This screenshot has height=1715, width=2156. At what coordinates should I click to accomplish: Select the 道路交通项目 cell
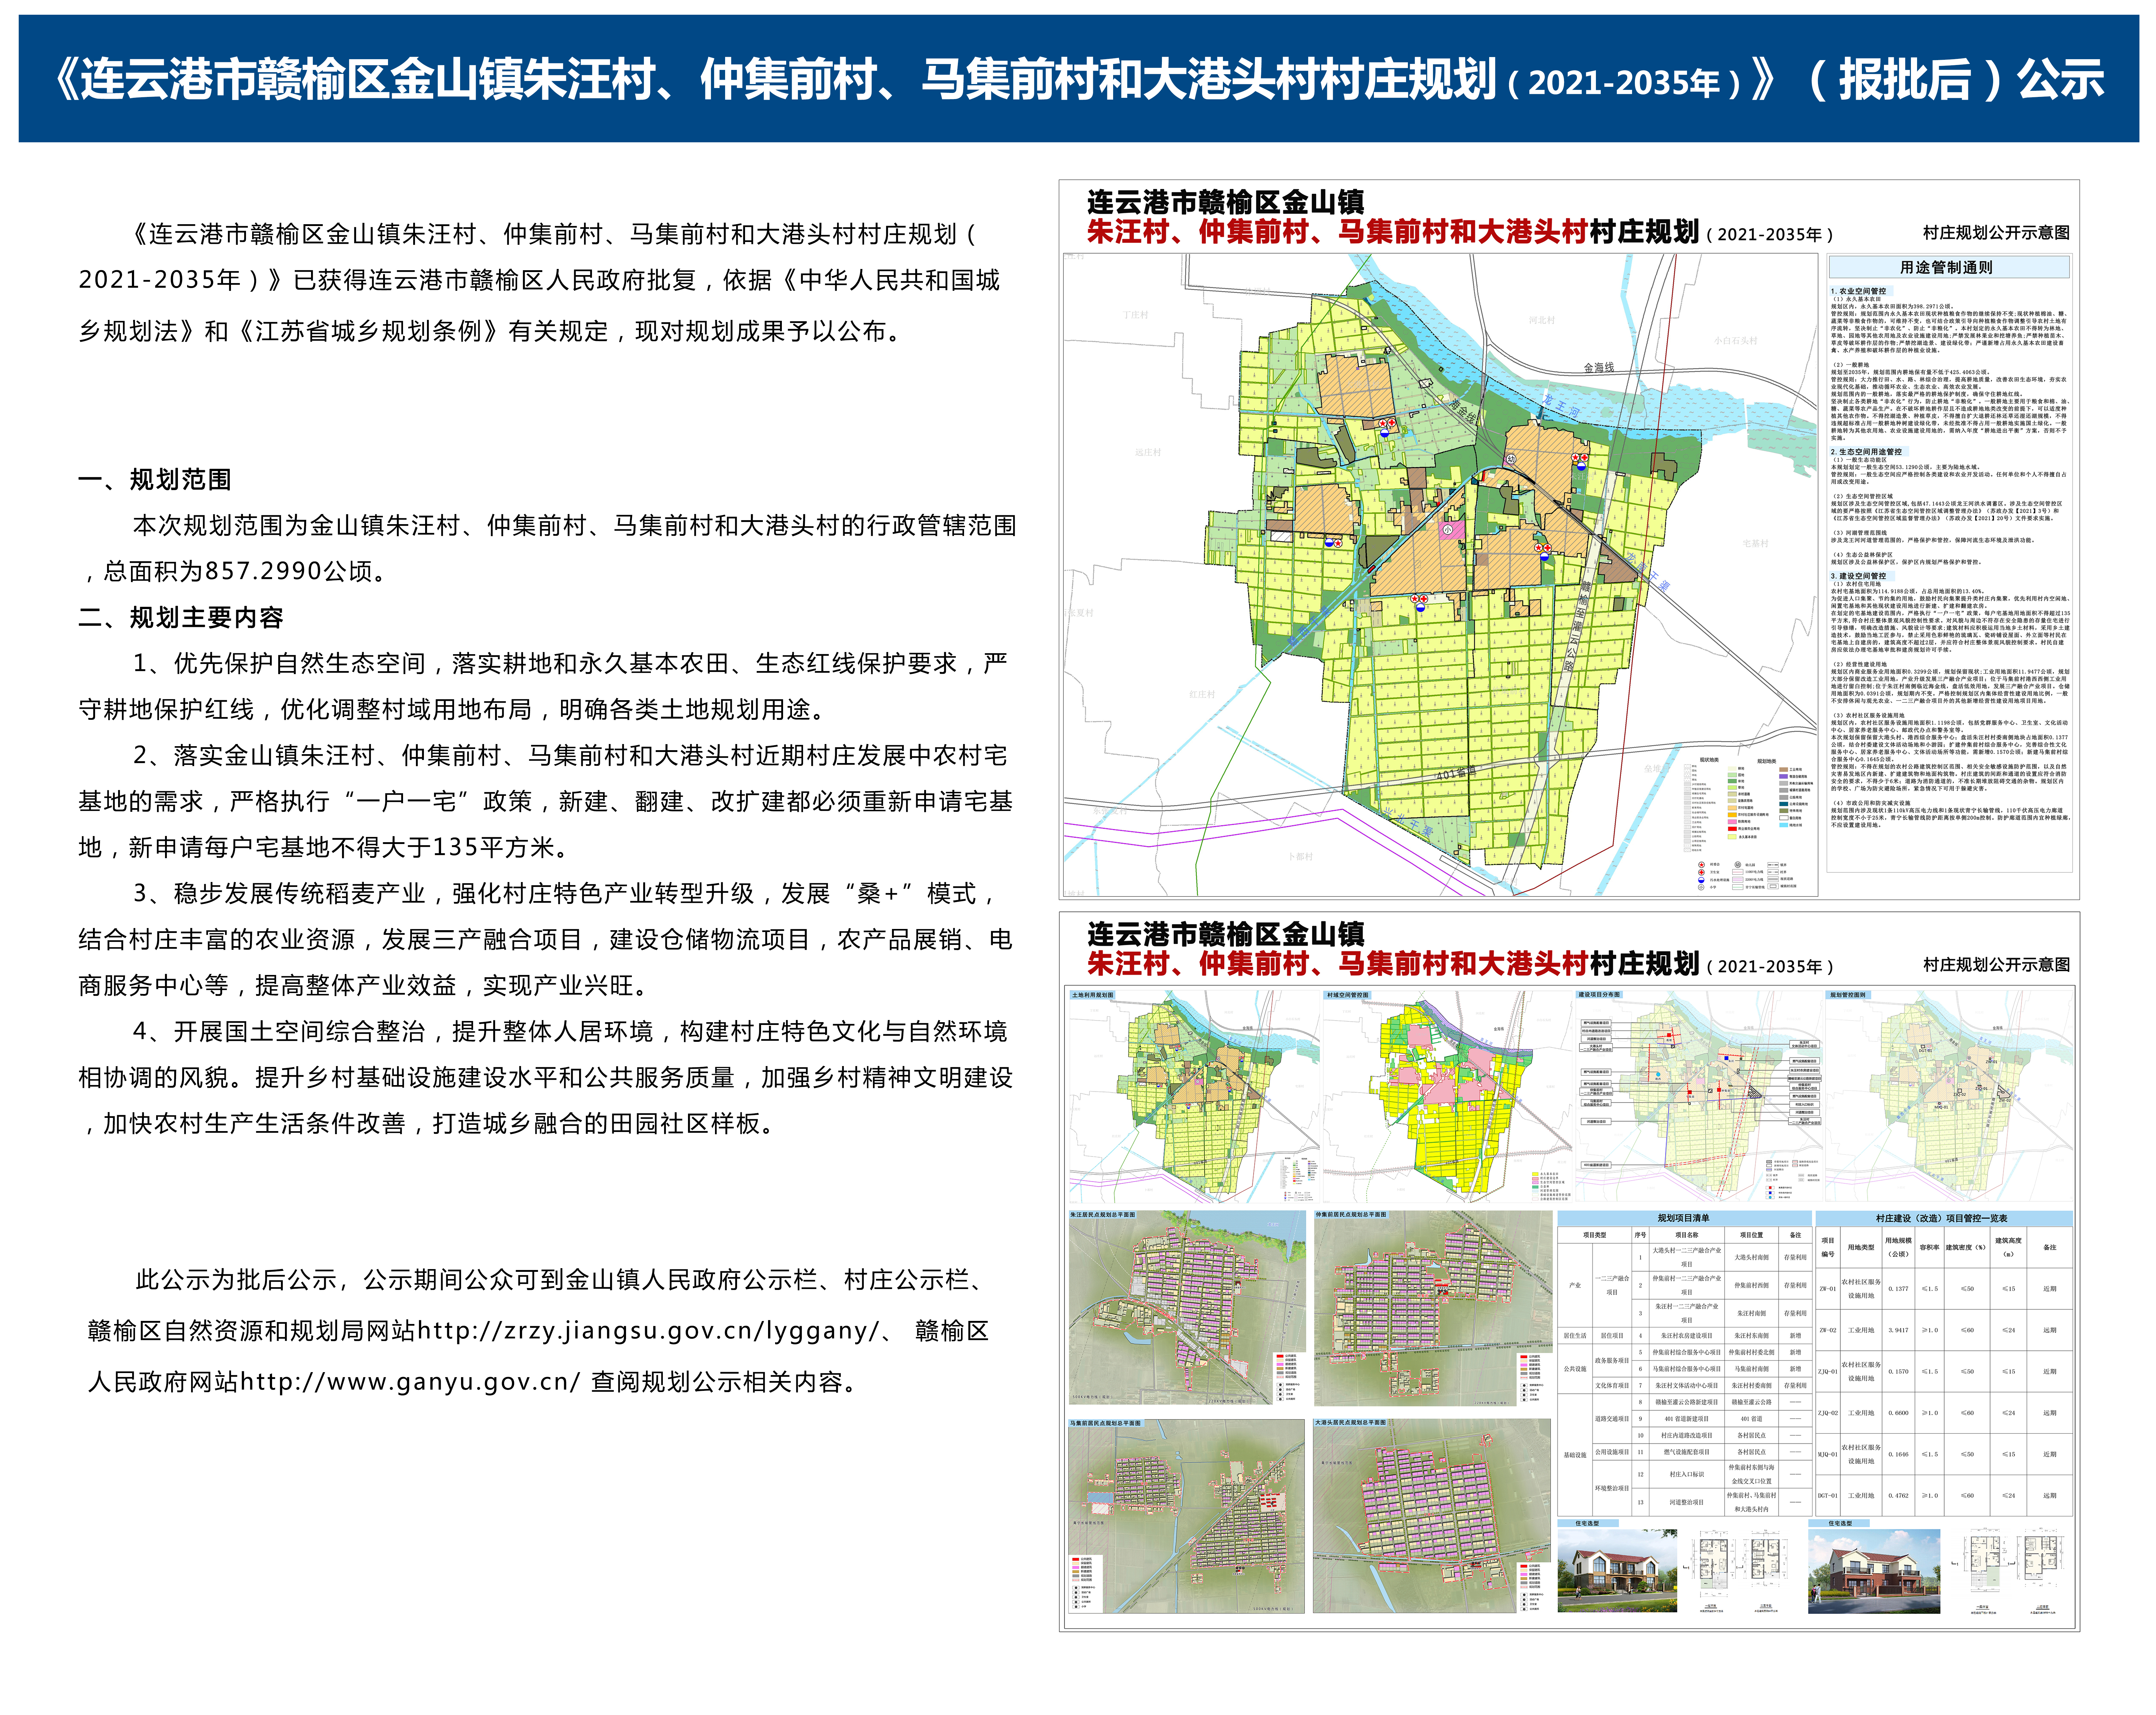tap(1612, 1419)
